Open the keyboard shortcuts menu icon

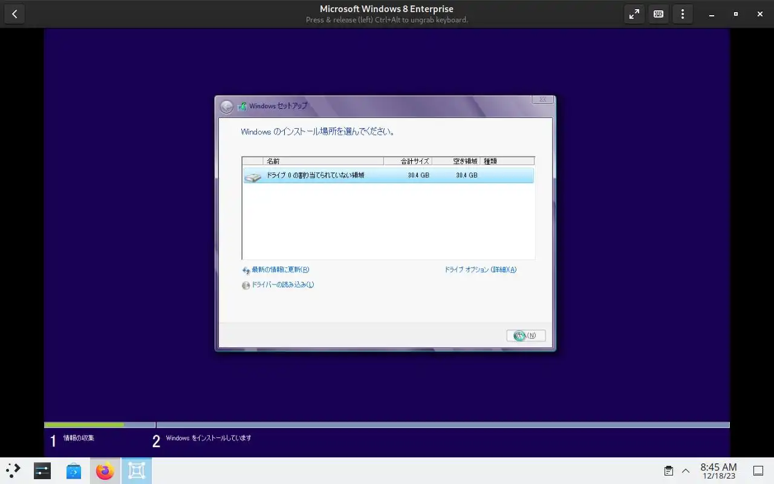[659, 14]
